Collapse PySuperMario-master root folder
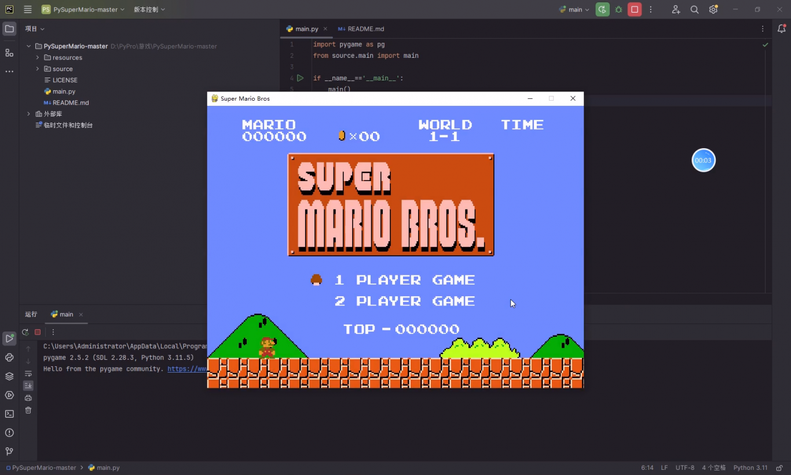The image size is (791, 475). (x=28, y=46)
